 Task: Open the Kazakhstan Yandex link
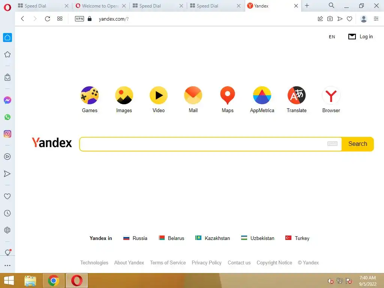pos(213,238)
